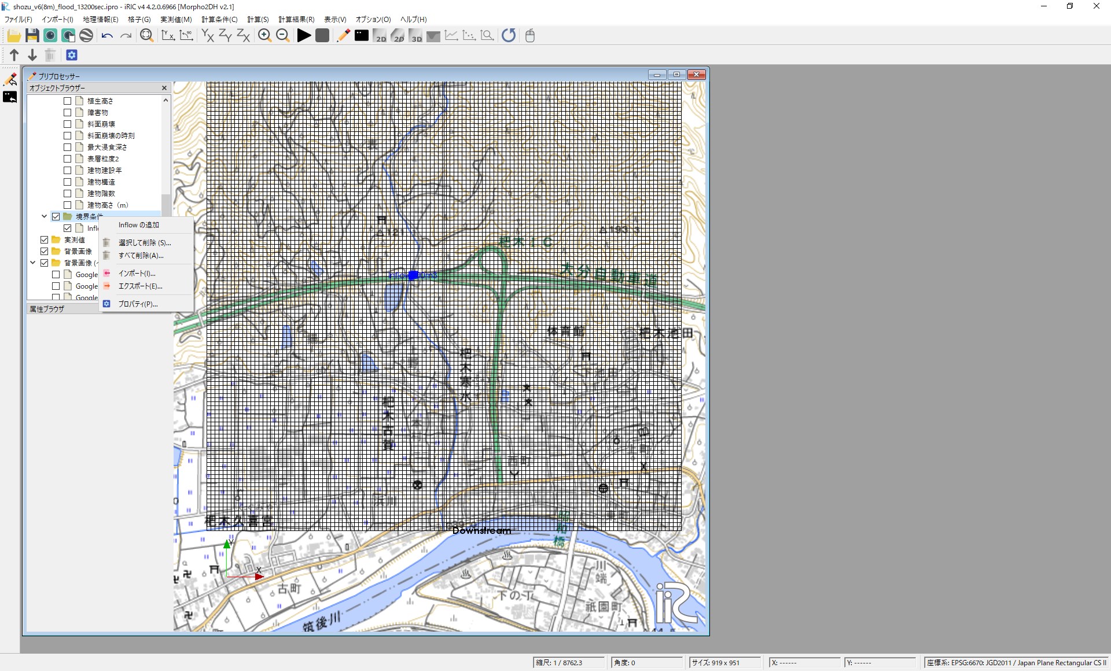Select the YZ plane view icon
The height and width of the screenshot is (671, 1111).
click(225, 36)
